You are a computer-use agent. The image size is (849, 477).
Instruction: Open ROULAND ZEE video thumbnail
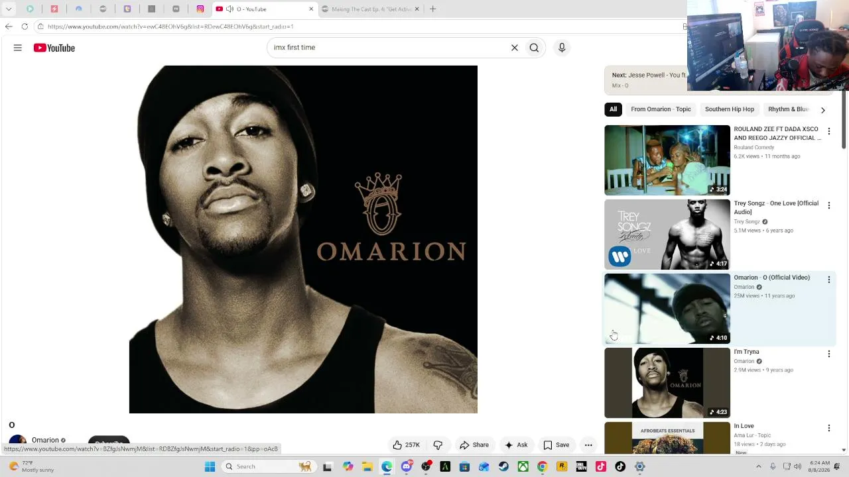click(x=667, y=160)
